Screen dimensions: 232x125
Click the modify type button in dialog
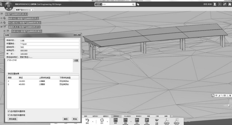tap(13, 119)
